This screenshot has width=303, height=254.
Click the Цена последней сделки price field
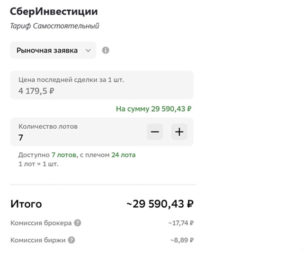(x=102, y=85)
